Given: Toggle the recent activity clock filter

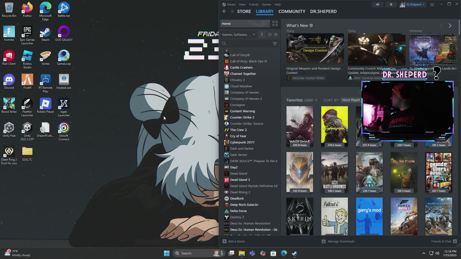Looking at the screenshot, I should [269, 35].
